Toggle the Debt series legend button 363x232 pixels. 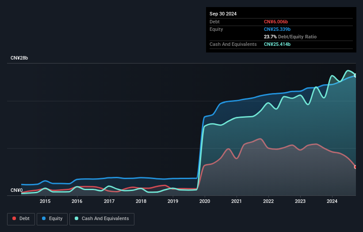pos(21,219)
